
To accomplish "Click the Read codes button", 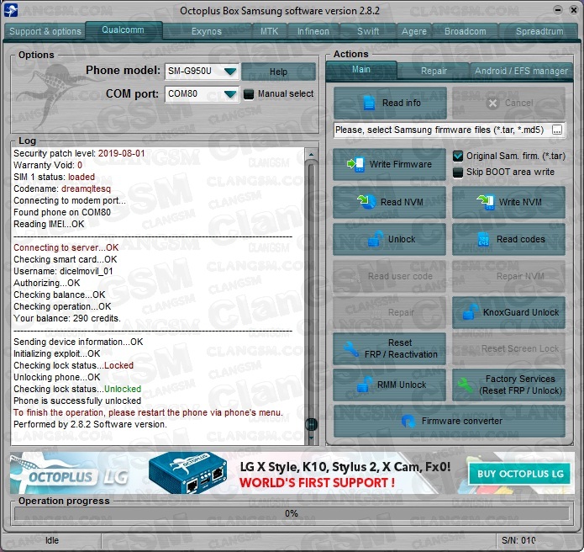I will click(508, 239).
